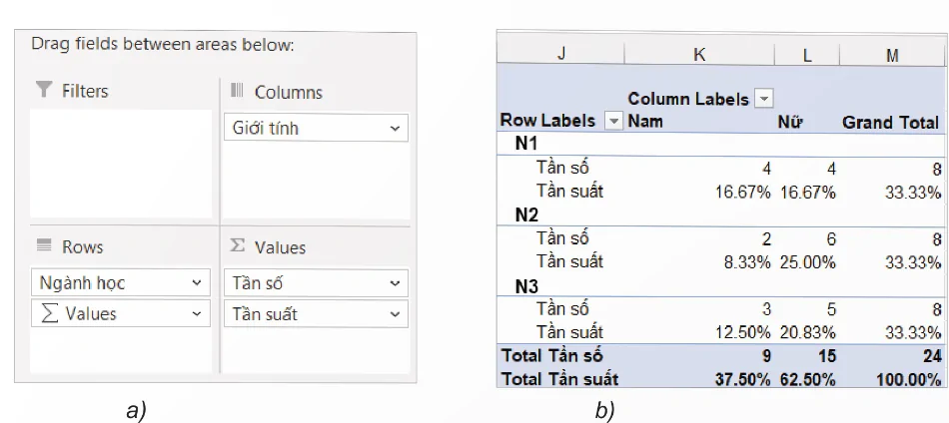Expand the Tần số value field options
This screenshot has width=949, height=423.
coord(395,283)
